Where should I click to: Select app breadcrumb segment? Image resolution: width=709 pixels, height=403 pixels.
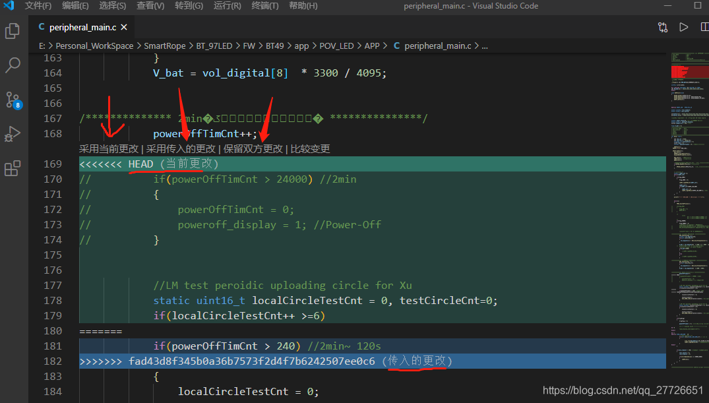(x=301, y=46)
